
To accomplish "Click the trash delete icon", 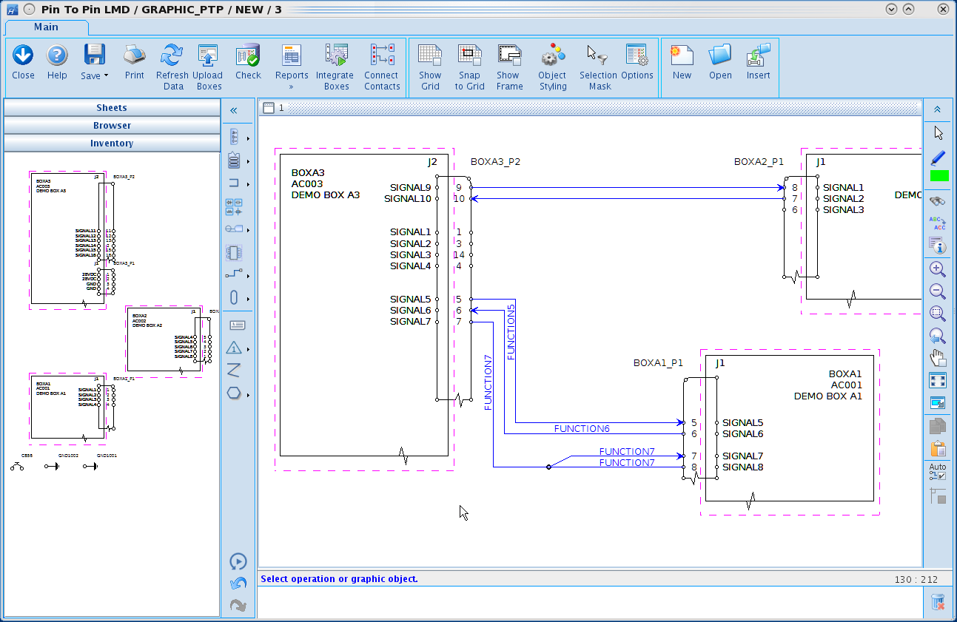I will point(938,602).
